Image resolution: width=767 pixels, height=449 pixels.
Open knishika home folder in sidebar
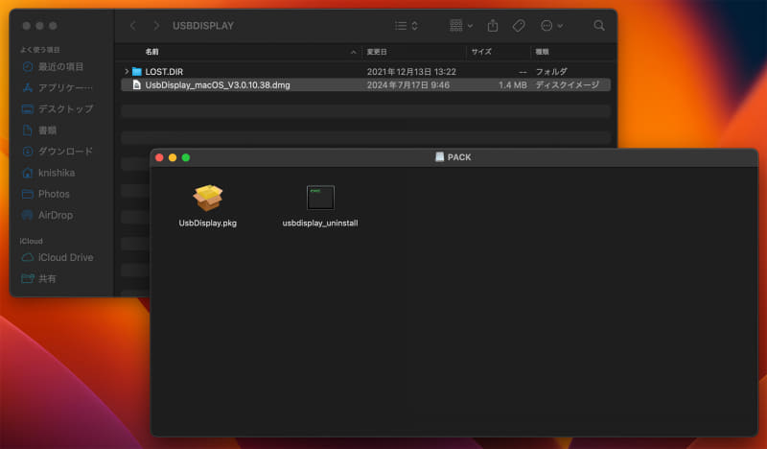[x=48, y=173]
